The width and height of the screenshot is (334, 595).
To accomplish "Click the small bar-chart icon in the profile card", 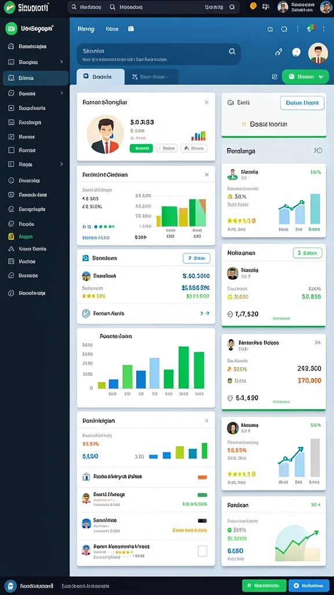I will (x=198, y=136).
